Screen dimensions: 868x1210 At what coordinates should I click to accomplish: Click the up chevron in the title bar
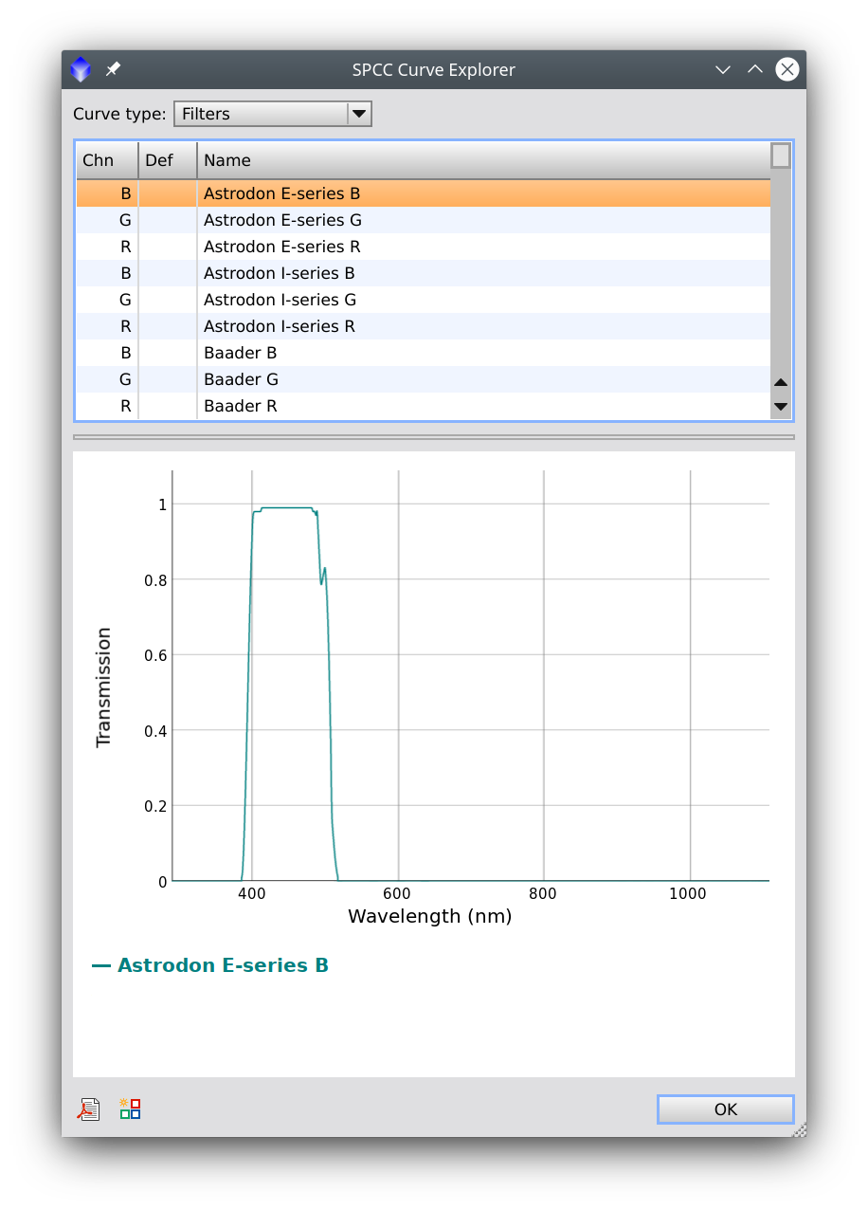tap(755, 69)
